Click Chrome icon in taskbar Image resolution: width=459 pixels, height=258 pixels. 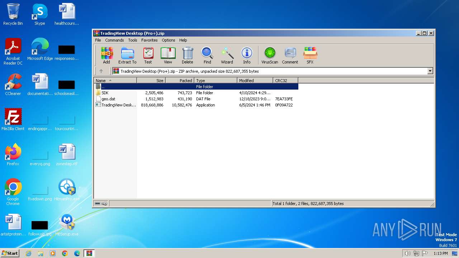65,253
